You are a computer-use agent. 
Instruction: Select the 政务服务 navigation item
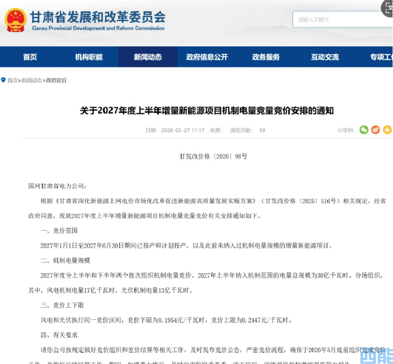click(x=266, y=57)
